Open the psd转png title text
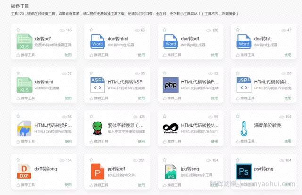Viewport: 302px width, 195px height. click(x=264, y=169)
